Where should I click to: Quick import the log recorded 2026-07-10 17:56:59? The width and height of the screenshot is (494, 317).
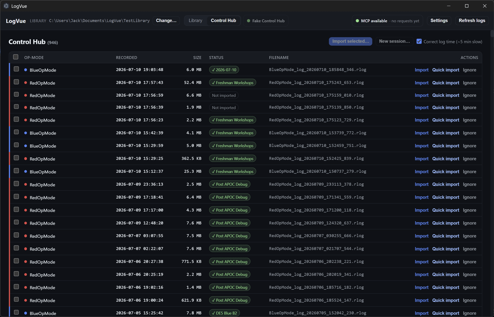click(x=446, y=95)
